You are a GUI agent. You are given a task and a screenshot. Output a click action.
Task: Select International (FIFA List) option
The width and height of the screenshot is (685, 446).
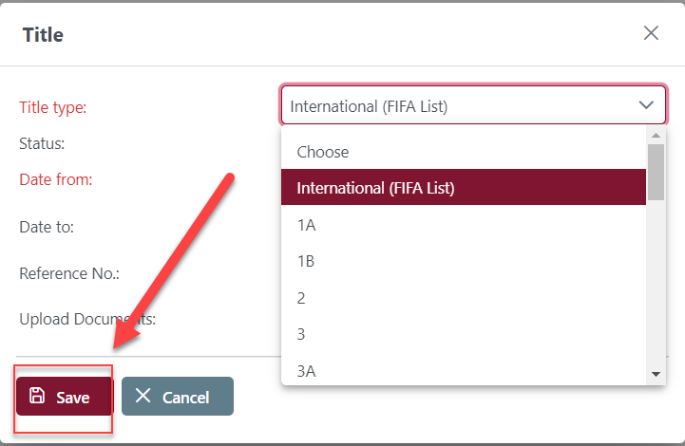point(464,188)
